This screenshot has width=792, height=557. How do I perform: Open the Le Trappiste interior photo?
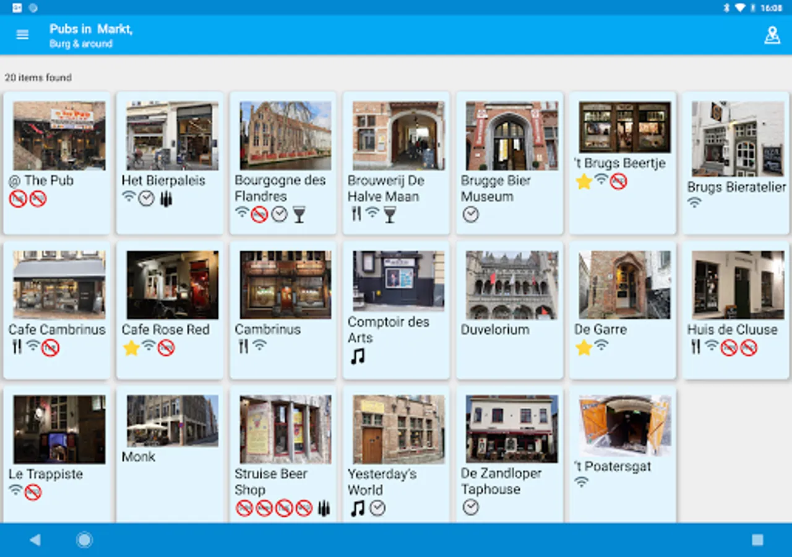tap(59, 430)
